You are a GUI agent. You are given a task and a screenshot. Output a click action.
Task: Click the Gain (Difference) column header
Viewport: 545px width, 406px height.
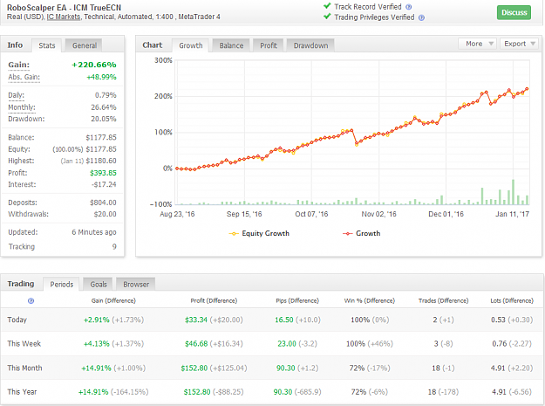[x=113, y=300]
